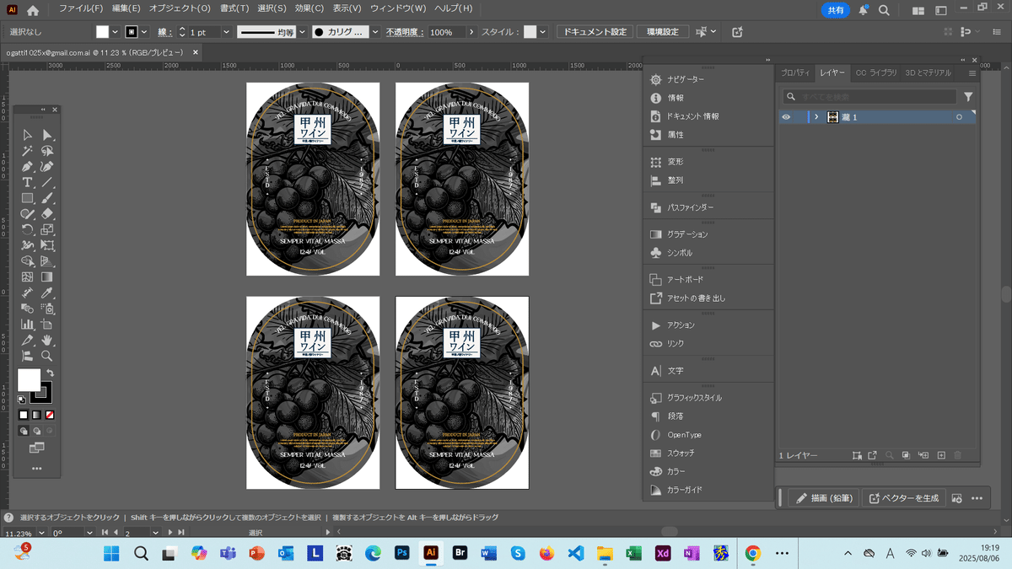Image resolution: width=1012 pixels, height=569 pixels.
Task: Select the Pen tool in the toolbar
Action: pyautogui.click(x=26, y=164)
